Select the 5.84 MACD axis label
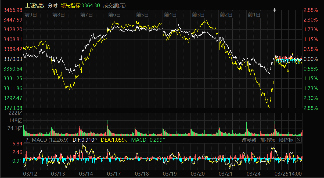 (x=18, y=144)
